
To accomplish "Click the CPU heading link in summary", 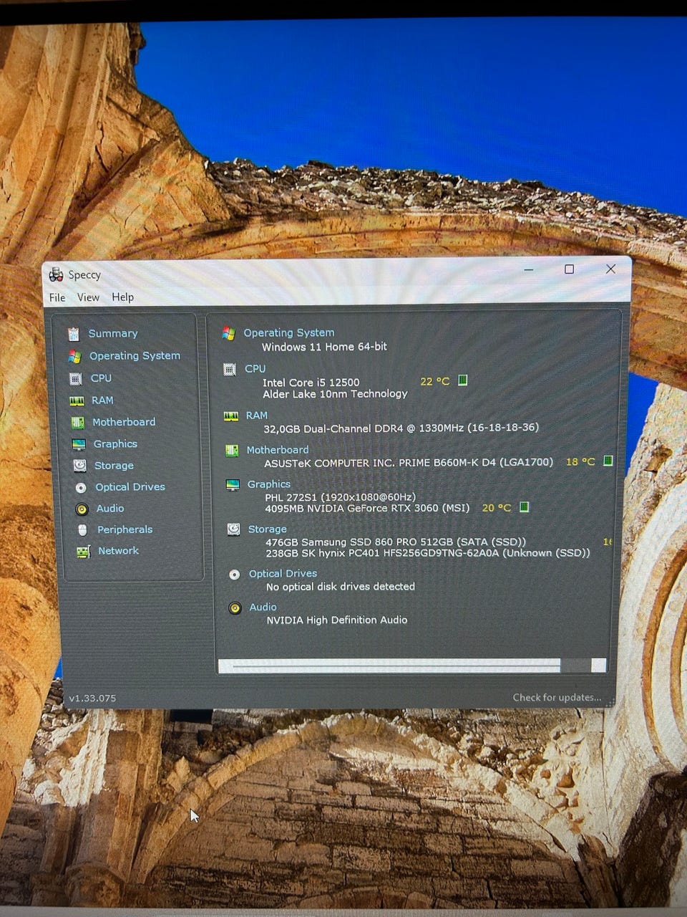I will coord(255,368).
